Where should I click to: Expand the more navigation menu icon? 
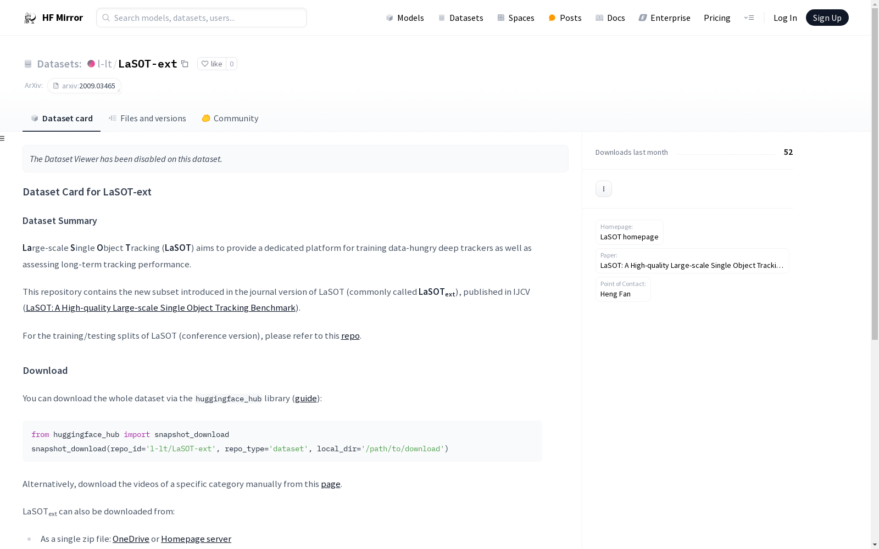(749, 18)
